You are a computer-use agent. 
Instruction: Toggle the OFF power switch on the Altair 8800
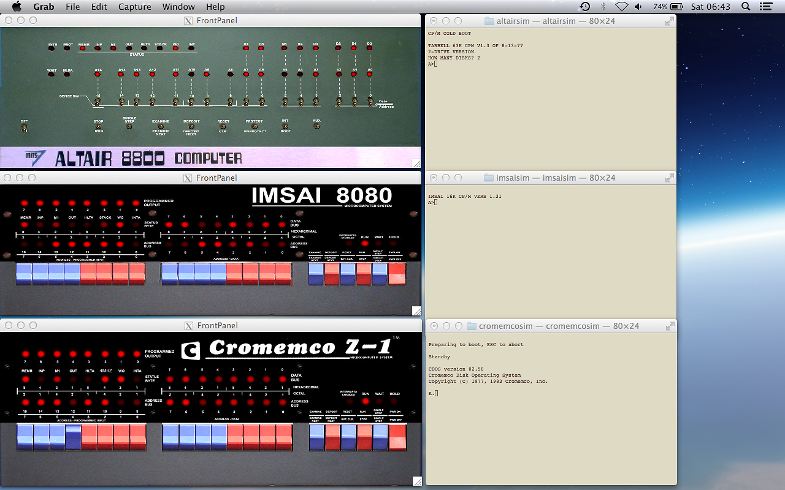[x=23, y=129]
